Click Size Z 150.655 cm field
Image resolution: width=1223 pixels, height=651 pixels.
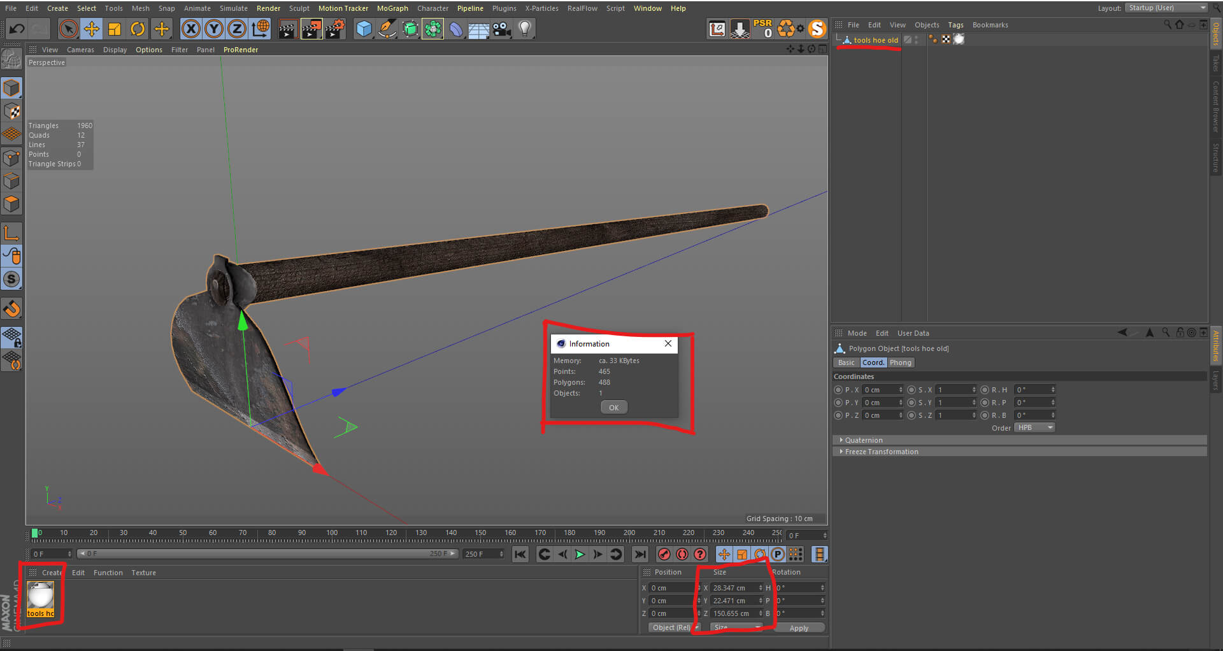point(736,613)
